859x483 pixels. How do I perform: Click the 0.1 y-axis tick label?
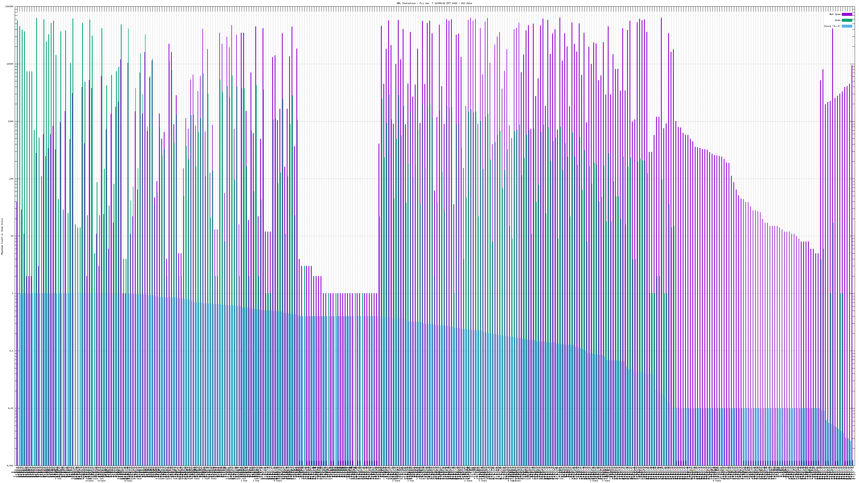coord(12,351)
